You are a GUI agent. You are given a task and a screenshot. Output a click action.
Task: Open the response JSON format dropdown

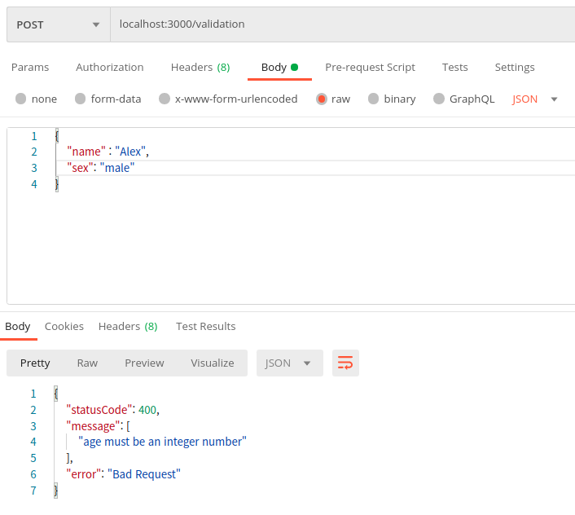pyautogui.click(x=290, y=363)
